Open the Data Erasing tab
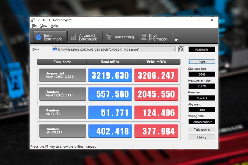Image resolution: width=248 pixels, height=165 pixels. 120,37
